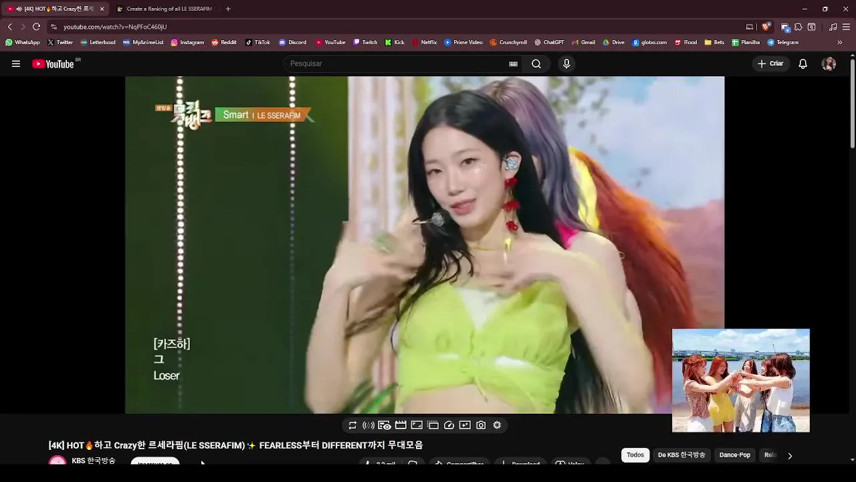Open the site information icon in address bar
Viewport: 856px width, 482px height.
pos(53,27)
